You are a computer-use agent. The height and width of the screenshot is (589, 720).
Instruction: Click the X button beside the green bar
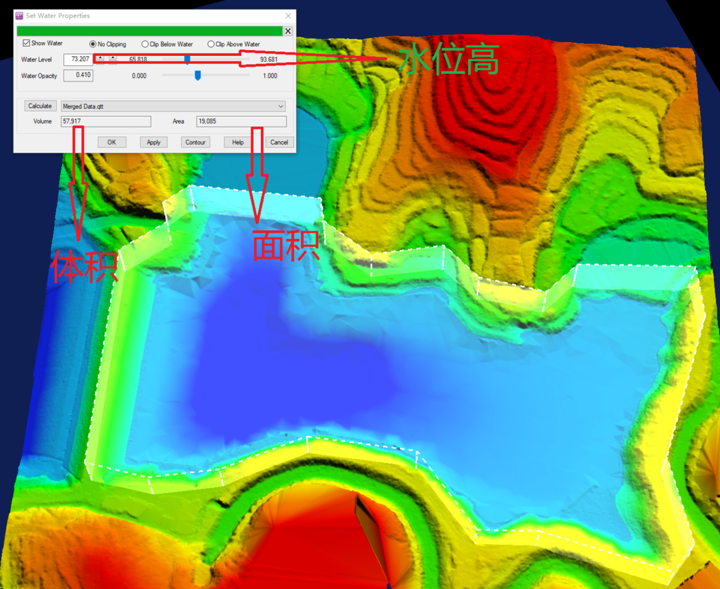(x=288, y=31)
